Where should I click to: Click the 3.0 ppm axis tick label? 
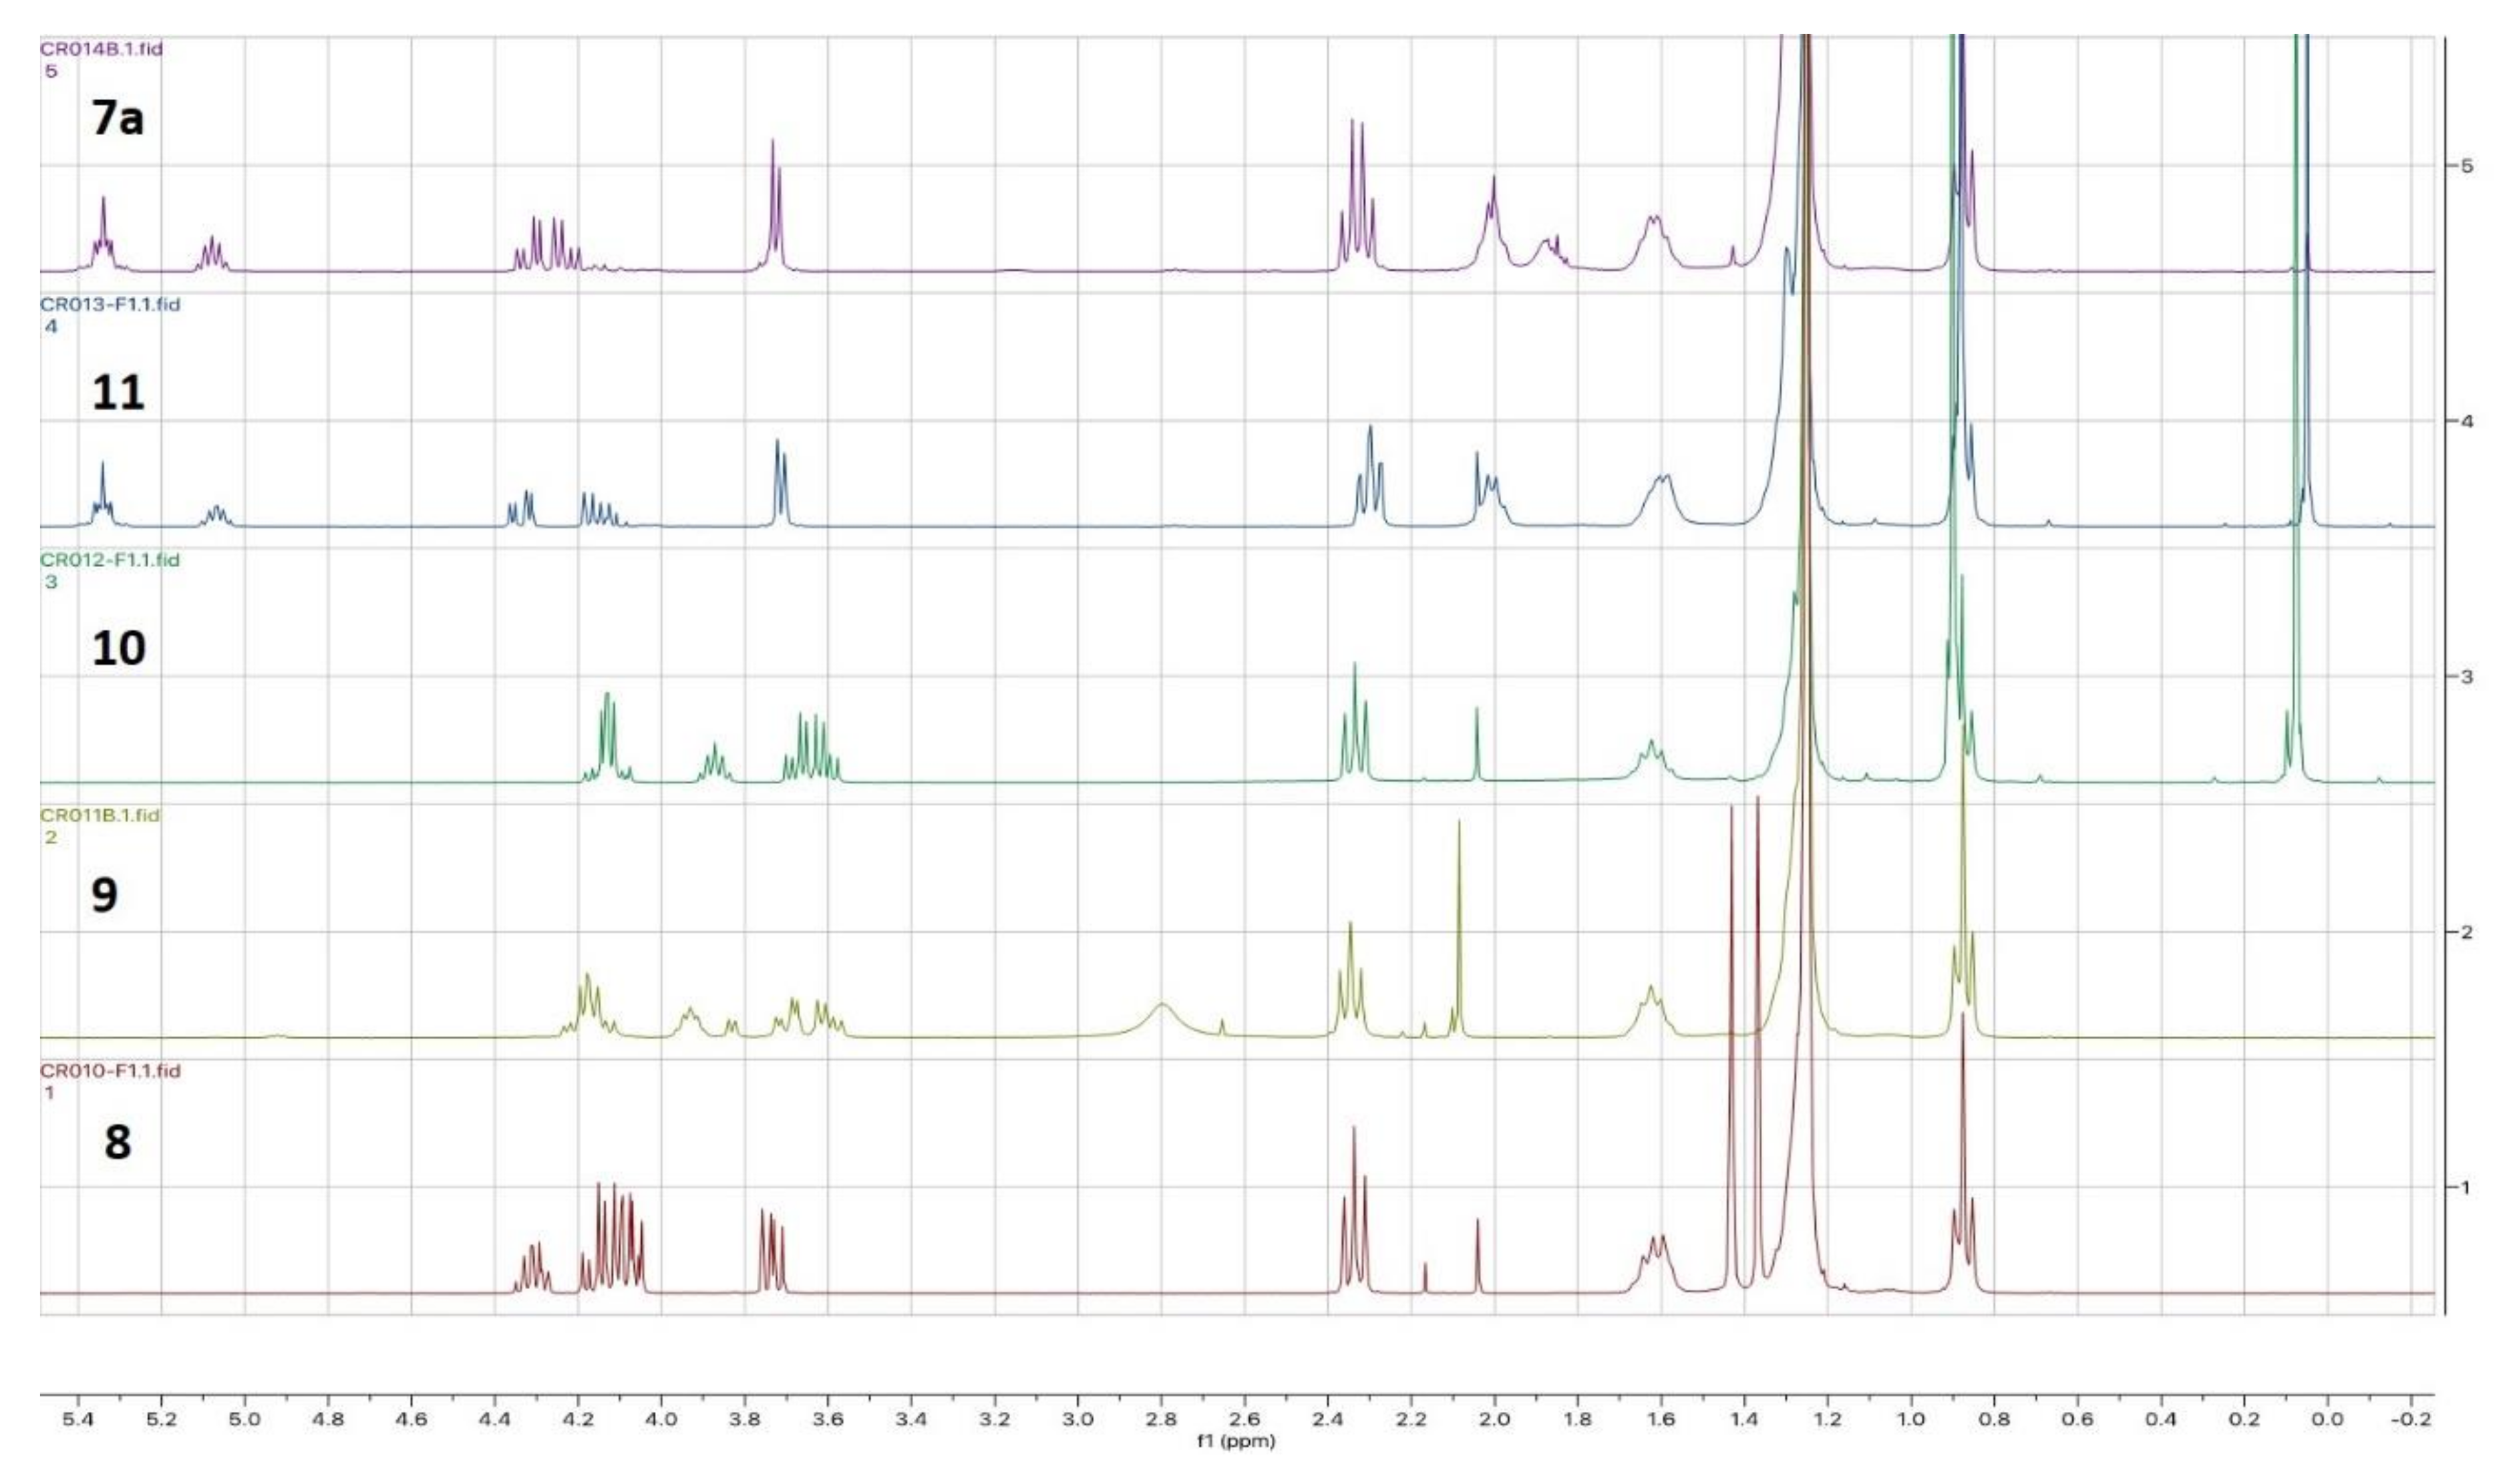1077,1420
